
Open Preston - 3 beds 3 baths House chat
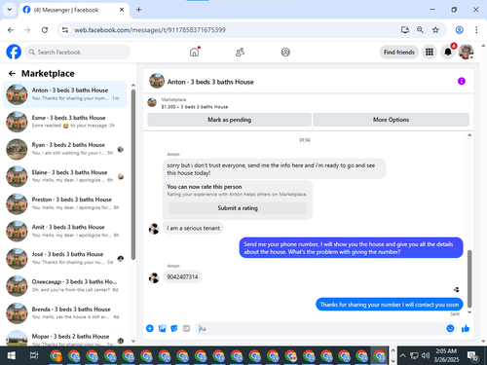pos(65,203)
